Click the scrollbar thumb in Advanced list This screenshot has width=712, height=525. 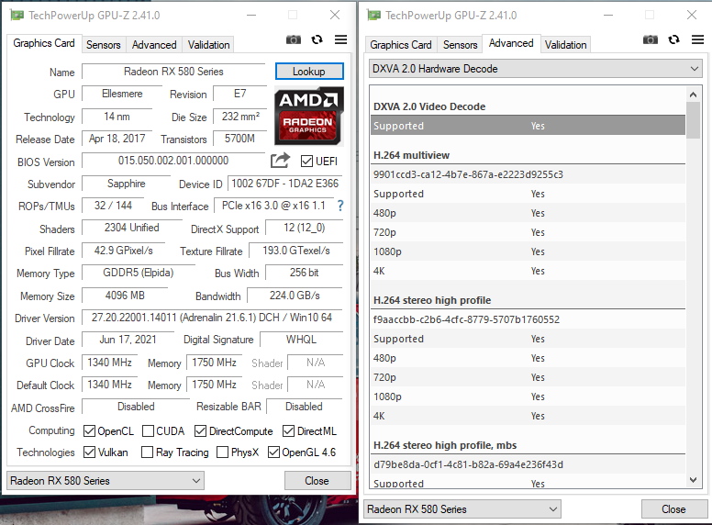pyautogui.click(x=693, y=120)
